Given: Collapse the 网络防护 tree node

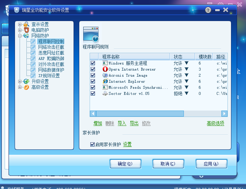Looking at the screenshot, I should point(20,36).
